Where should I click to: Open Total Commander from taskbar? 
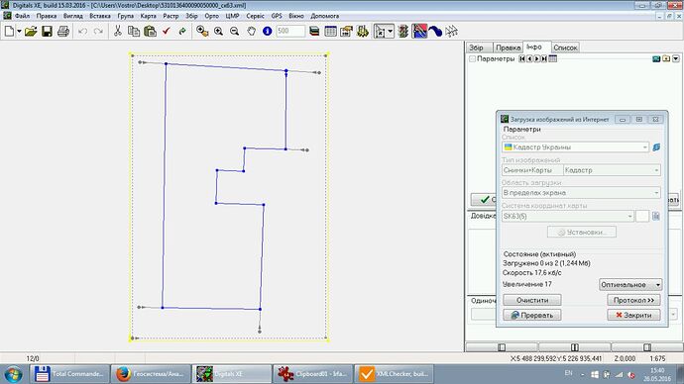(69, 374)
